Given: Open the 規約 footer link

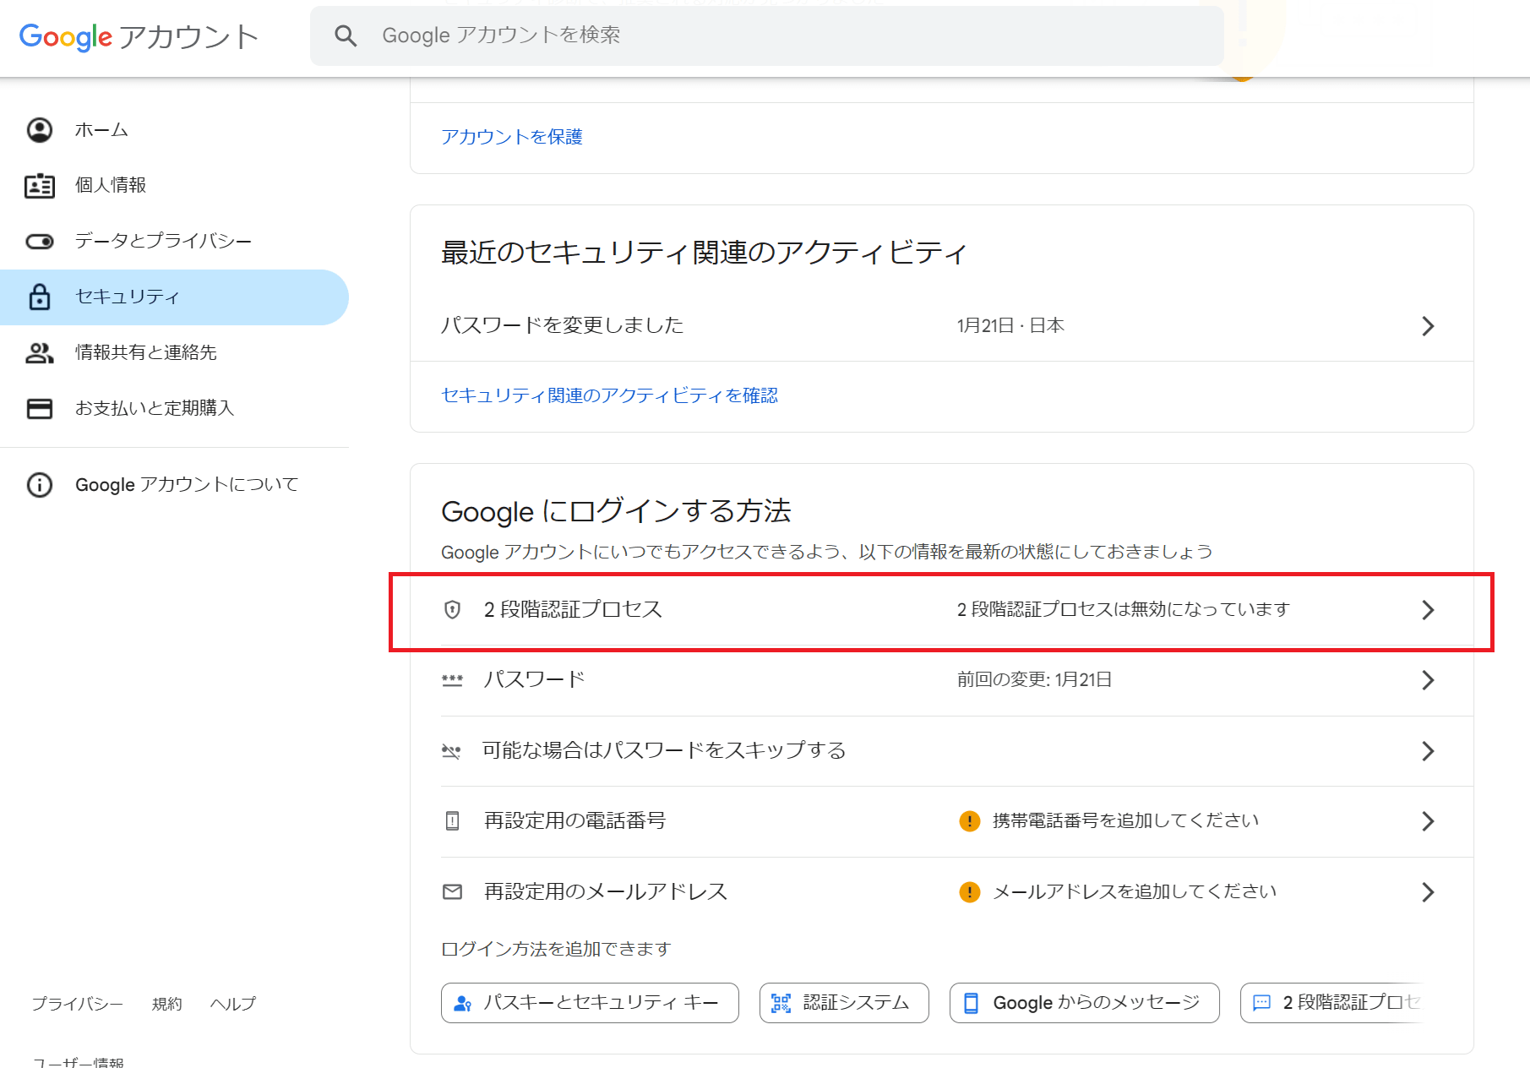Looking at the screenshot, I should (x=167, y=1004).
